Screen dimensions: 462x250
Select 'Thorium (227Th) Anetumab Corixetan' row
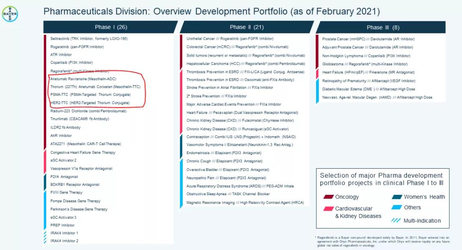[95, 86]
